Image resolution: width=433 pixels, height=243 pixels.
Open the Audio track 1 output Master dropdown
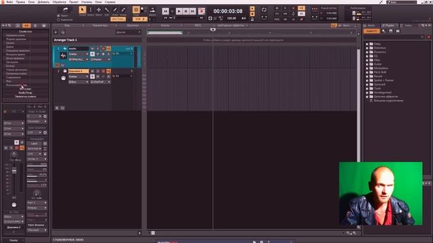[x=101, y=59]
